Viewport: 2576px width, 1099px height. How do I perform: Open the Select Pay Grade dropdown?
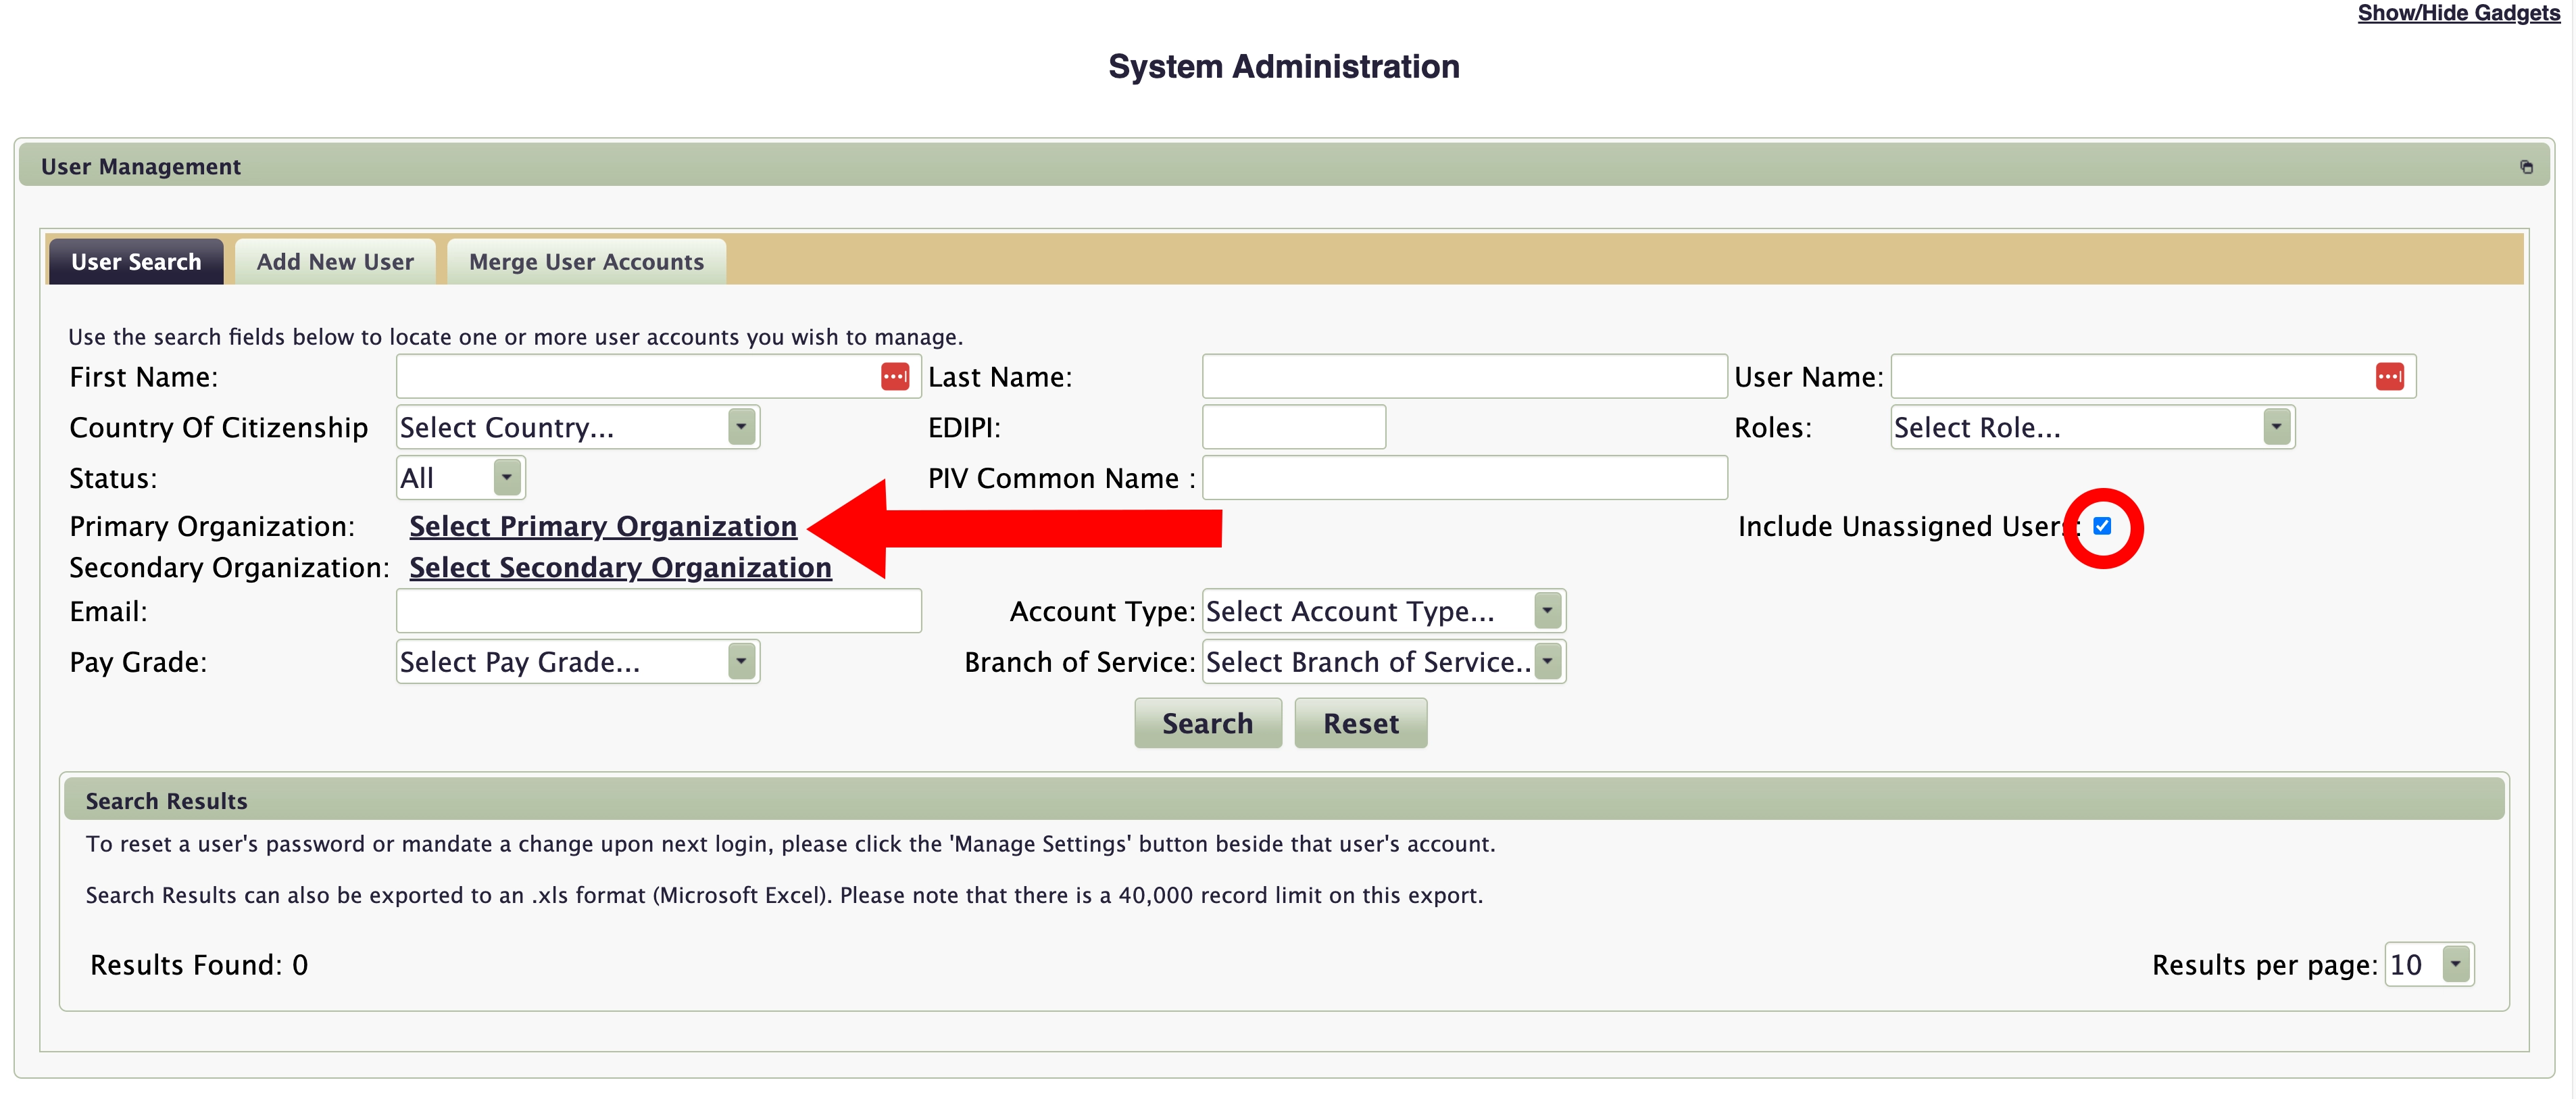pos(577,662)
